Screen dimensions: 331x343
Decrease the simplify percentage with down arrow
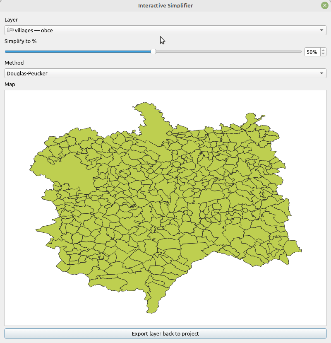(x=324, y=54)
